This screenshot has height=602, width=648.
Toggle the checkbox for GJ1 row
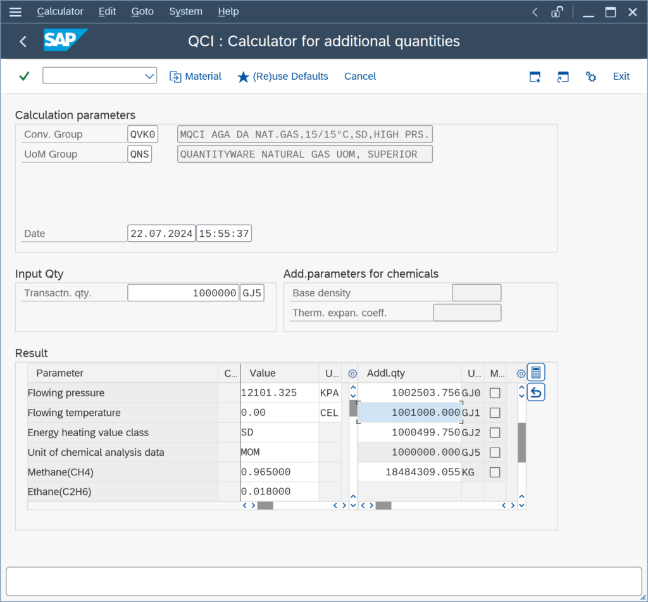coord(495,413)
